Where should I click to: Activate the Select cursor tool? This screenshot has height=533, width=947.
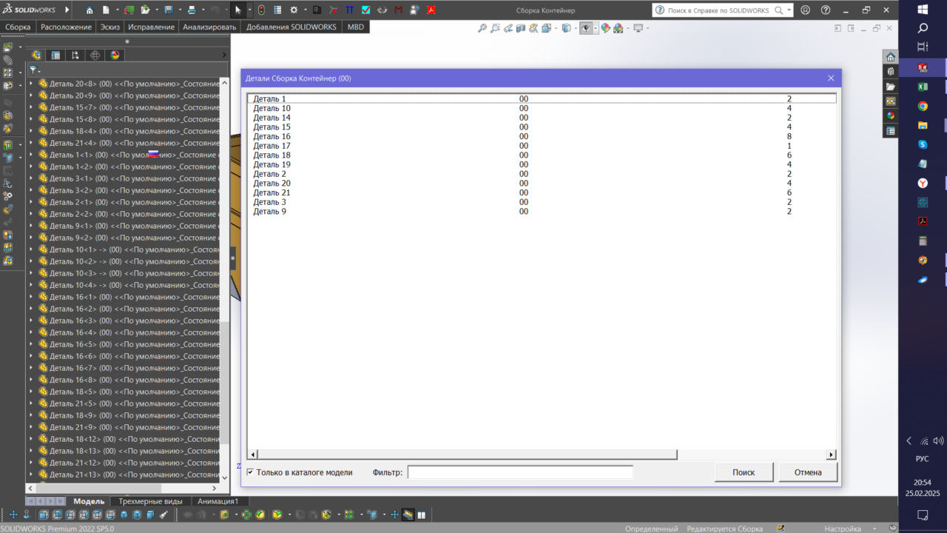click(238, 10)
